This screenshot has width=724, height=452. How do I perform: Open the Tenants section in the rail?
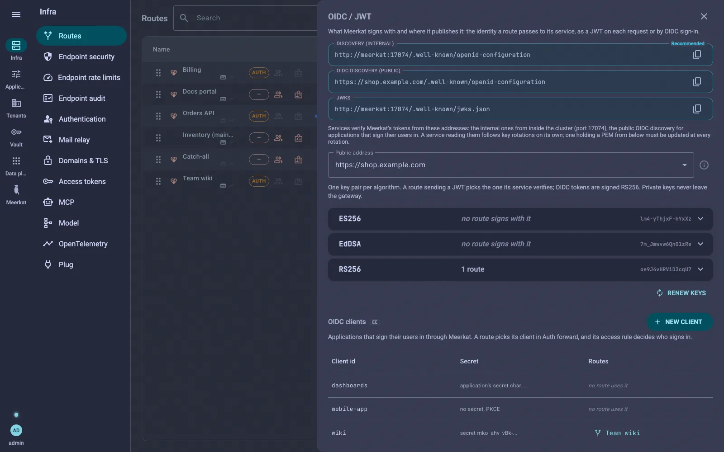(x=16, y=108)
